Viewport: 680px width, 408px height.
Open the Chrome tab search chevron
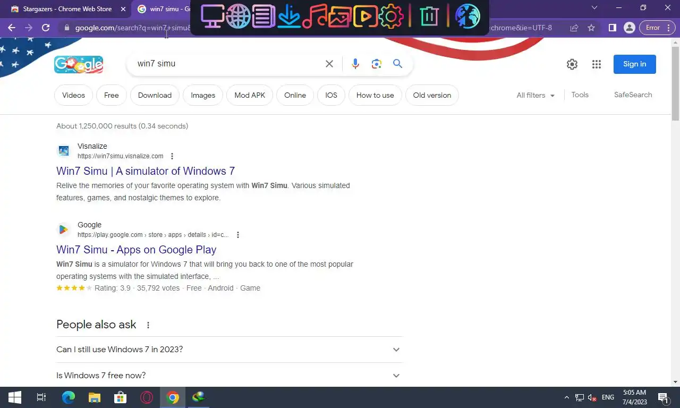pyautogui.click(x=594, y=8)
